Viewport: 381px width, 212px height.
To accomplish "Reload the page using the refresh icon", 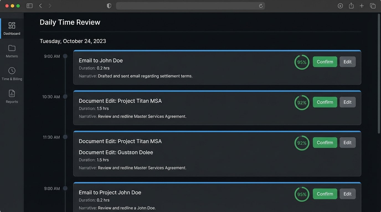I will point(261,6).
